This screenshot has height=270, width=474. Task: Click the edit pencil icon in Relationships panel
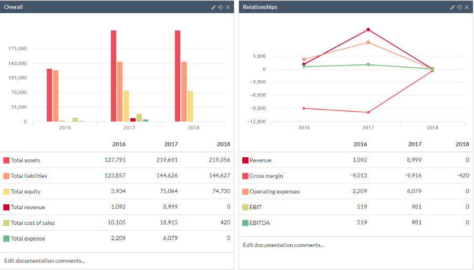point(452,7)
